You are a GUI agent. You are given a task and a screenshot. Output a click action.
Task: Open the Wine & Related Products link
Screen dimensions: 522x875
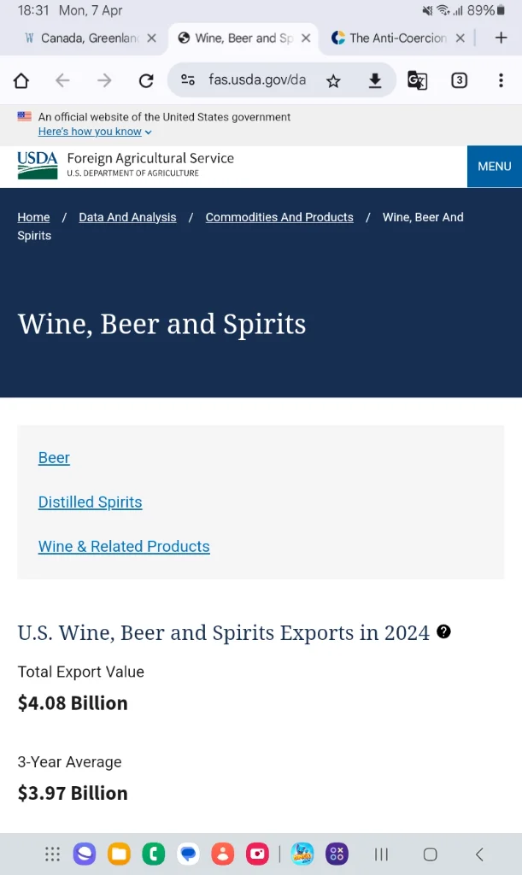click(124, 547)
